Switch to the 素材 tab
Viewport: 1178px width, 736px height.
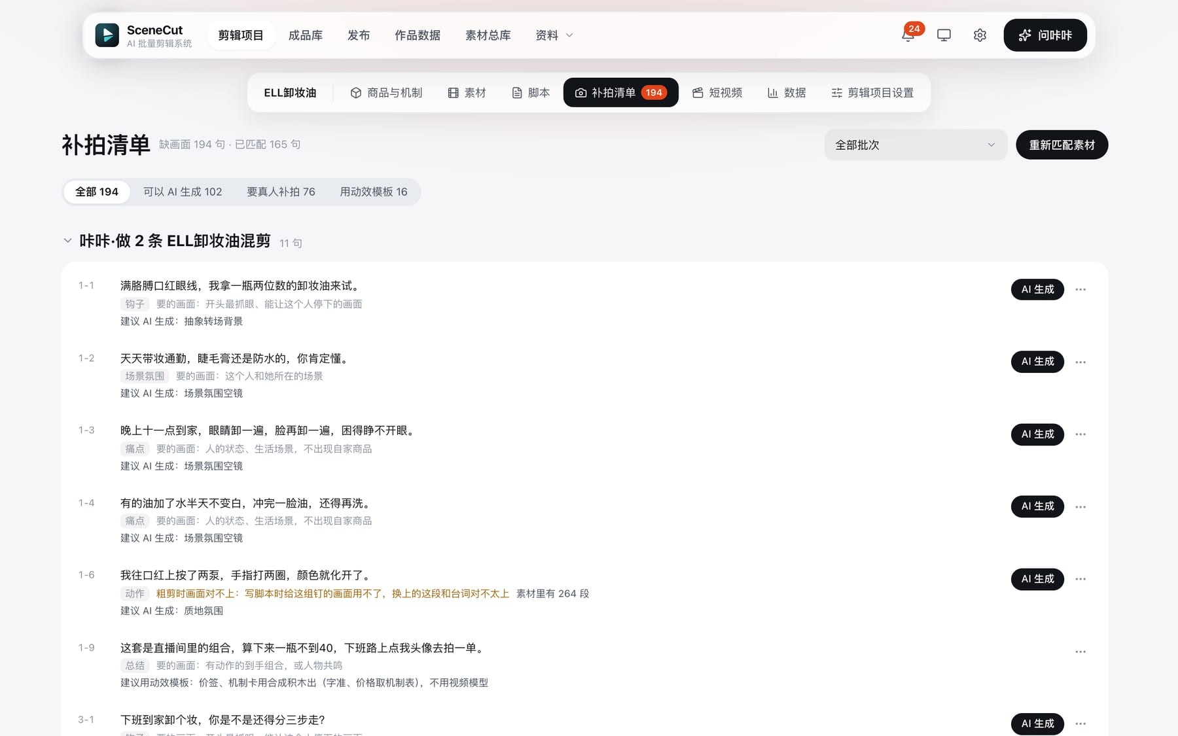(x=467, y=93)
